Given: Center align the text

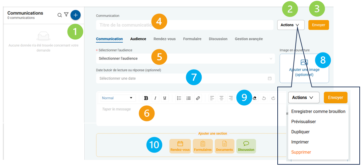Looking at the screenshot, I should [221, 98].
